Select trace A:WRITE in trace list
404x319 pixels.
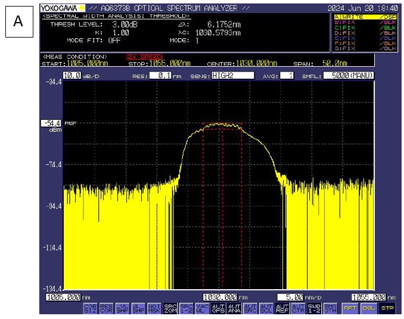[365, 17]
